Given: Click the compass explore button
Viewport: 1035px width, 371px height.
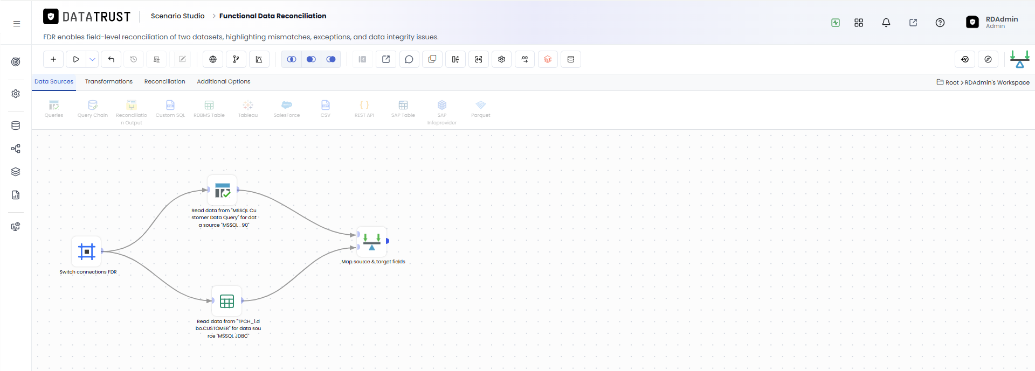Looking at the screenshot, I should coord(988,59).
